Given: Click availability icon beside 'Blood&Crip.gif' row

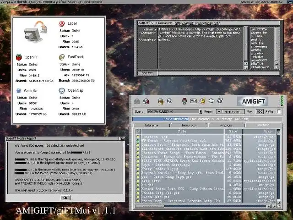Looking at the screenshot, I should [138, 197].
